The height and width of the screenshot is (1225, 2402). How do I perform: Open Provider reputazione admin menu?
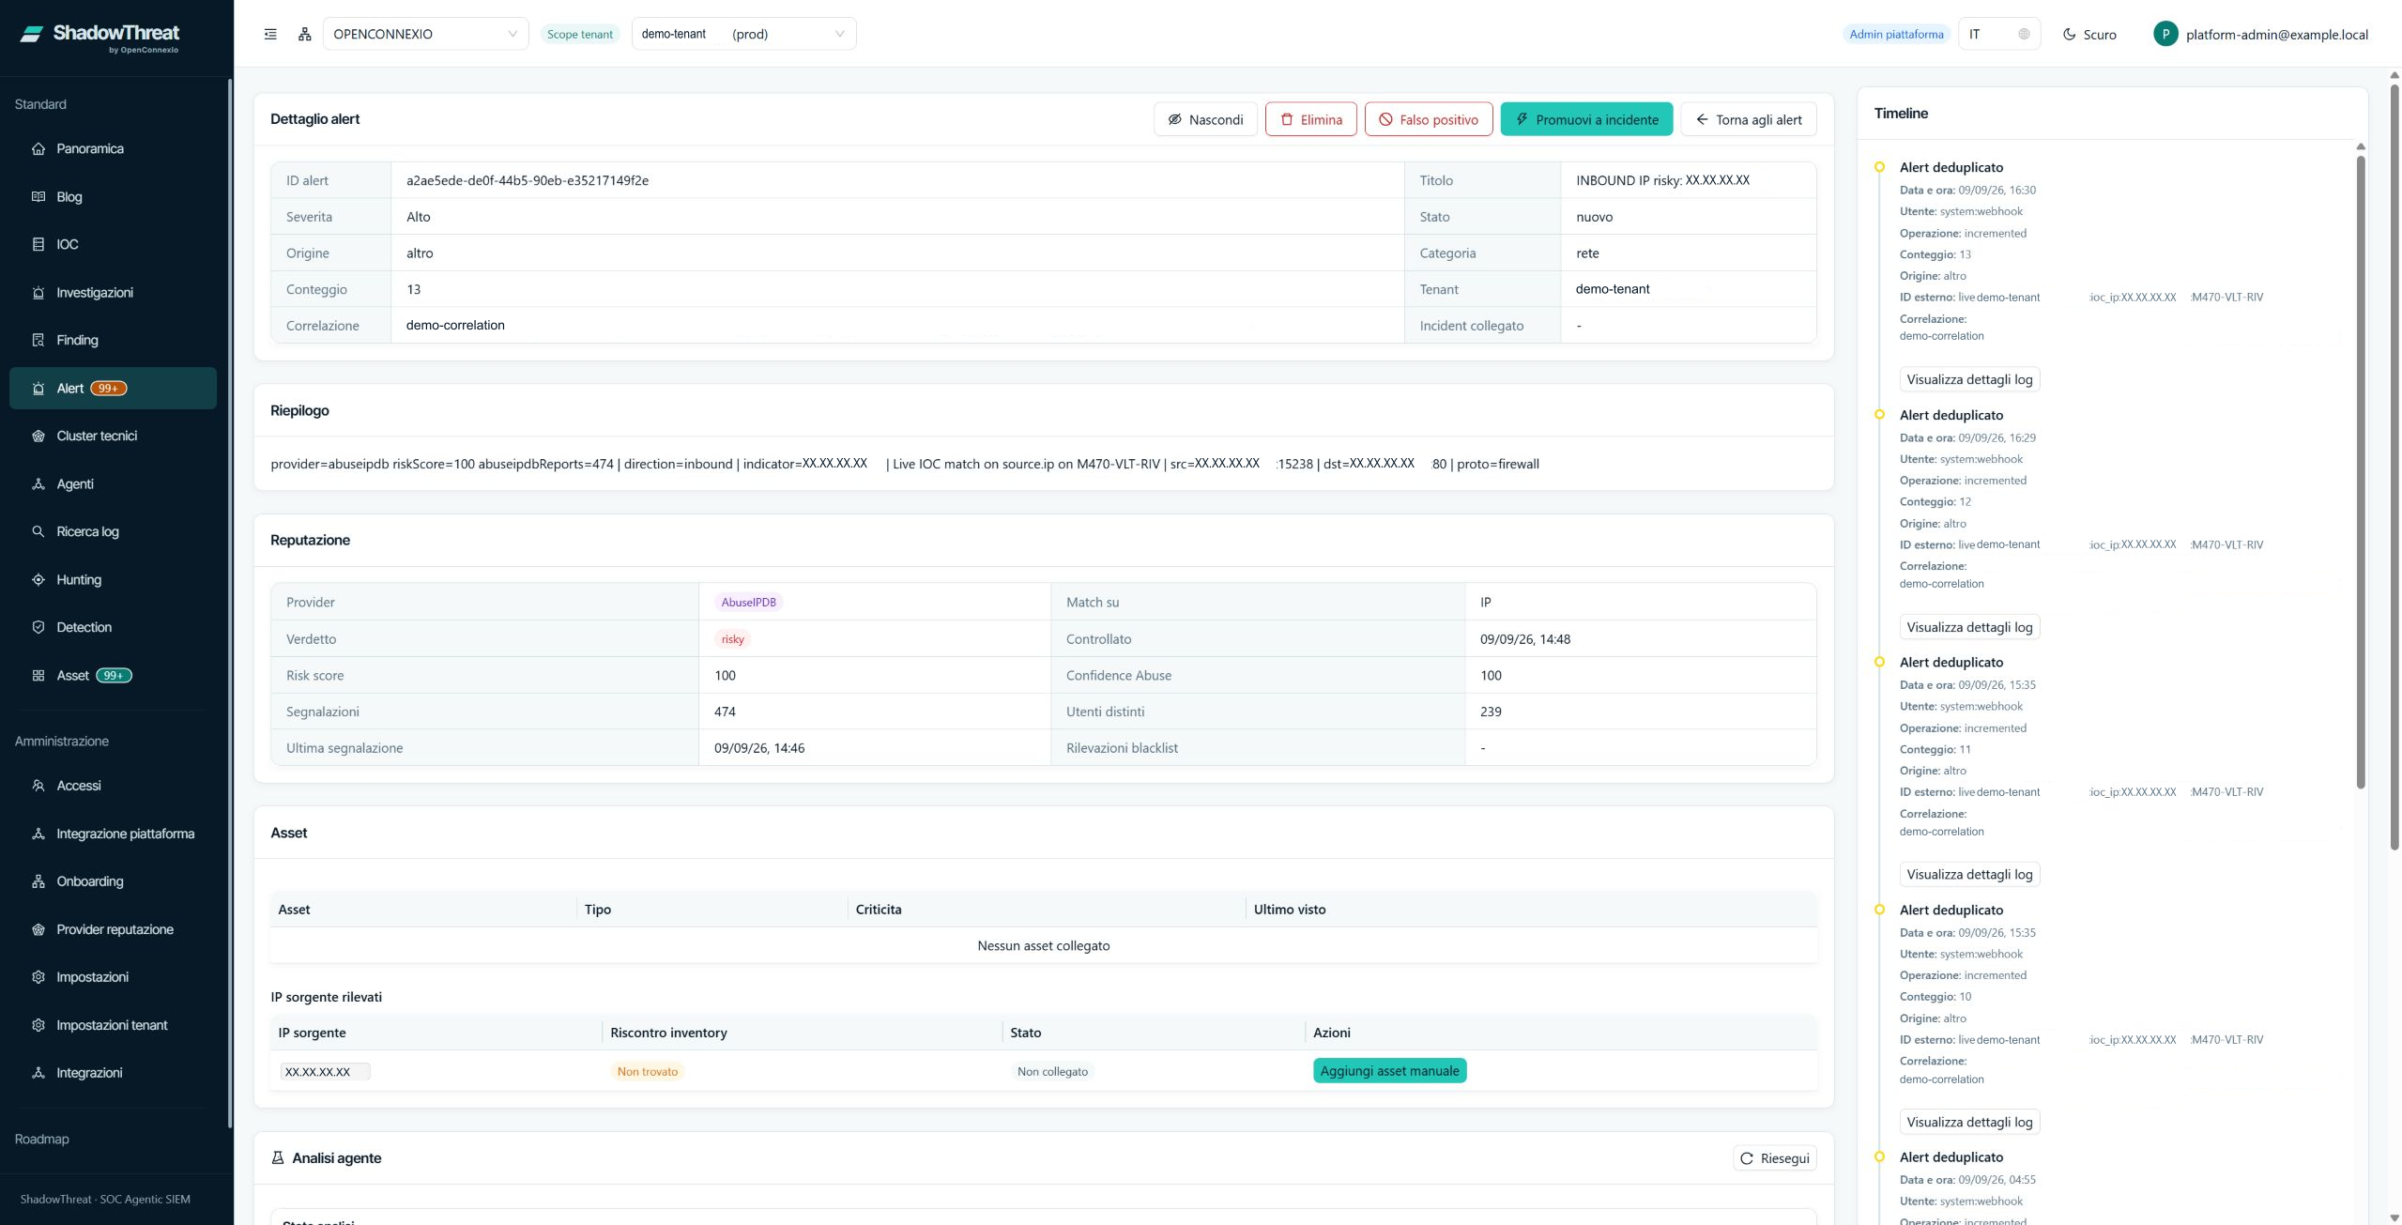click(x=113, y=929)
